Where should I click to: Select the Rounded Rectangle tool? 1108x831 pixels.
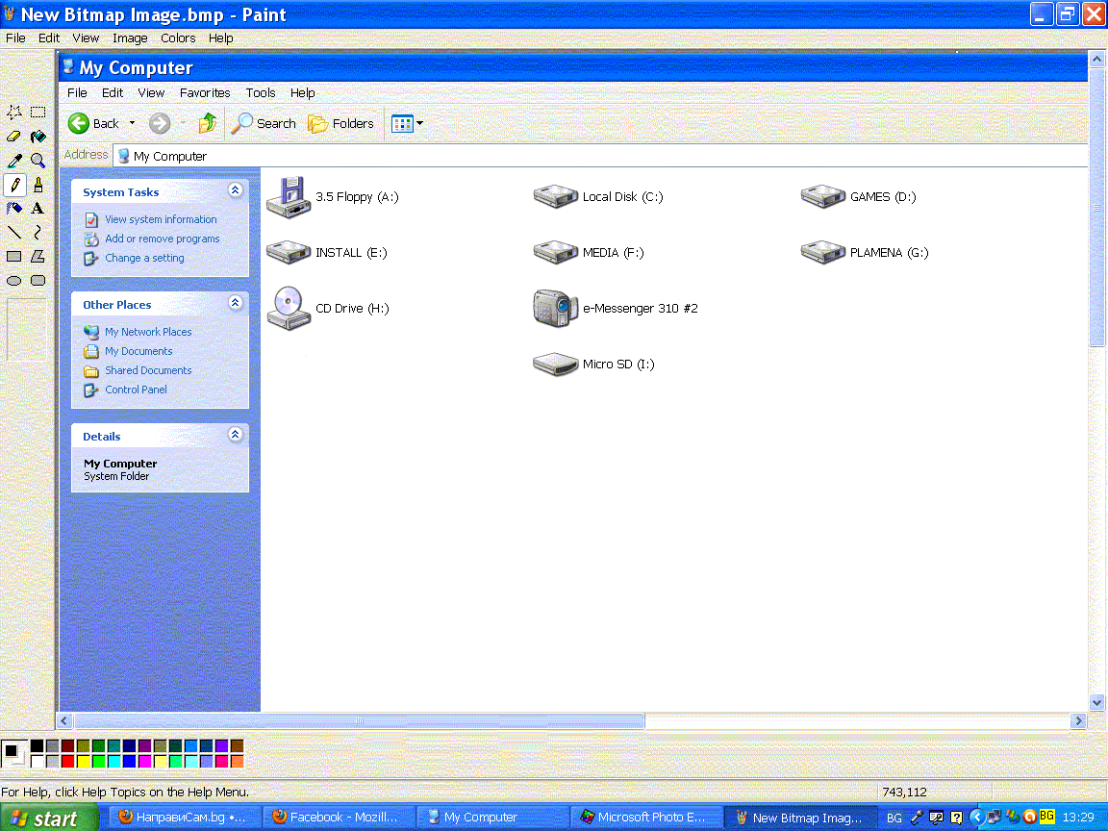pos(38,280)
